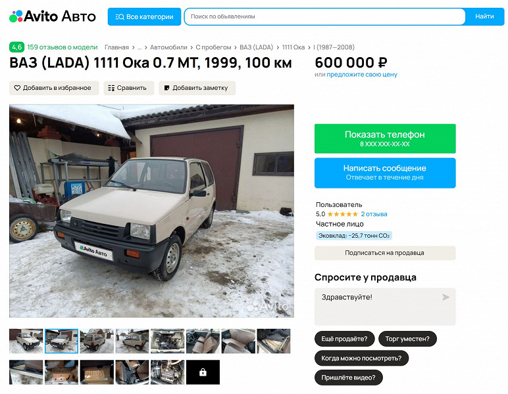The height and width of the screenshot is (394, 508).
Task: Click the compare icon next to Сравнить
Action: click(111, 88)
